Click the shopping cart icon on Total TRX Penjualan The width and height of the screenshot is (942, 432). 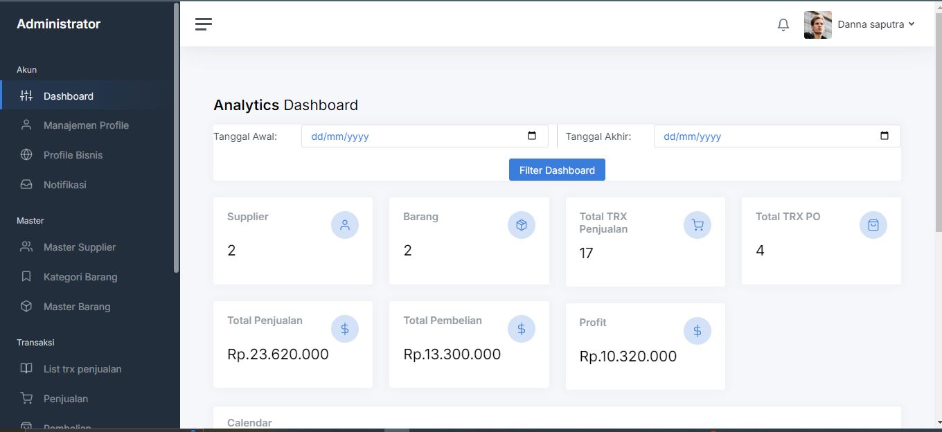tap(697, 225)
